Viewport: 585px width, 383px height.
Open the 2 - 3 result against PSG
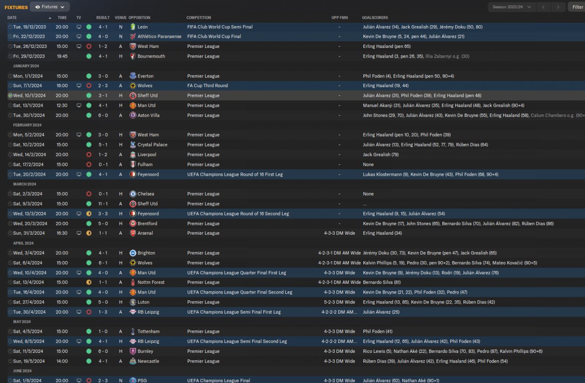pyautogui.click(x=103, y=381)
